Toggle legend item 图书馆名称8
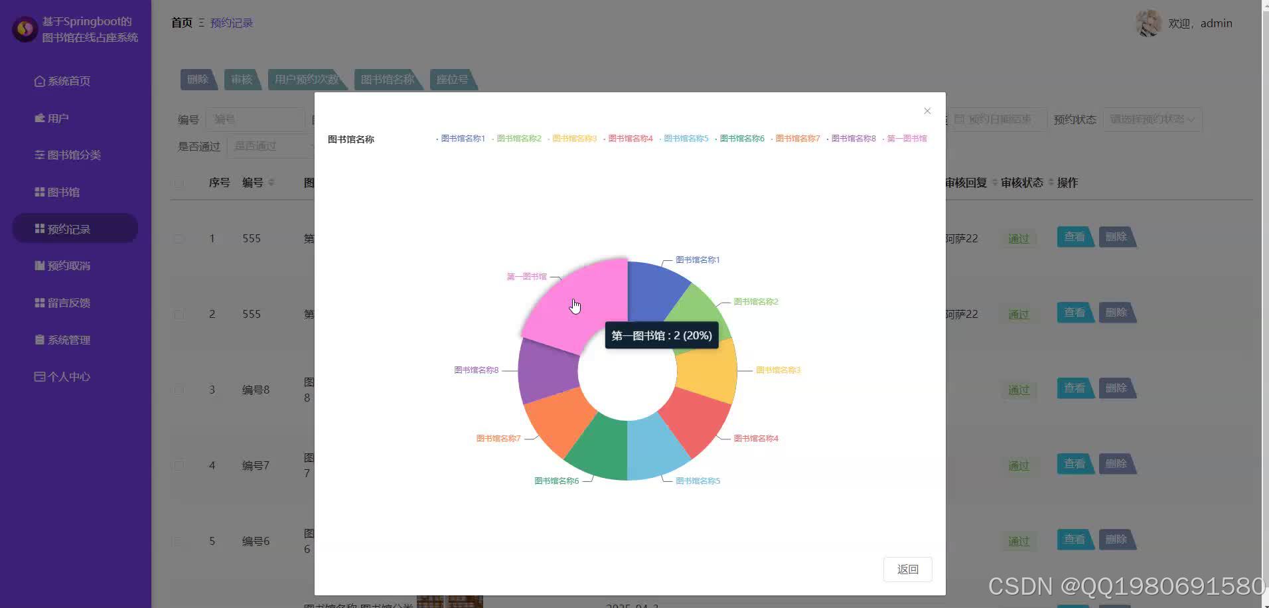Viewport: 1269px width, 608px height. click(851, 139)
